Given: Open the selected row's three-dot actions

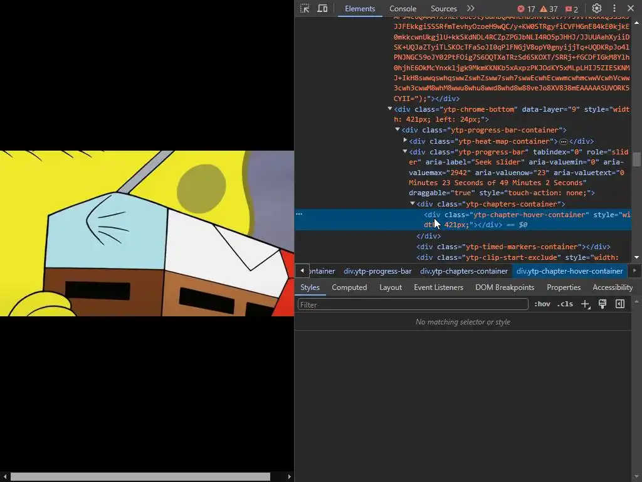Looking at the screenshot, I should (x=299, y=214).
